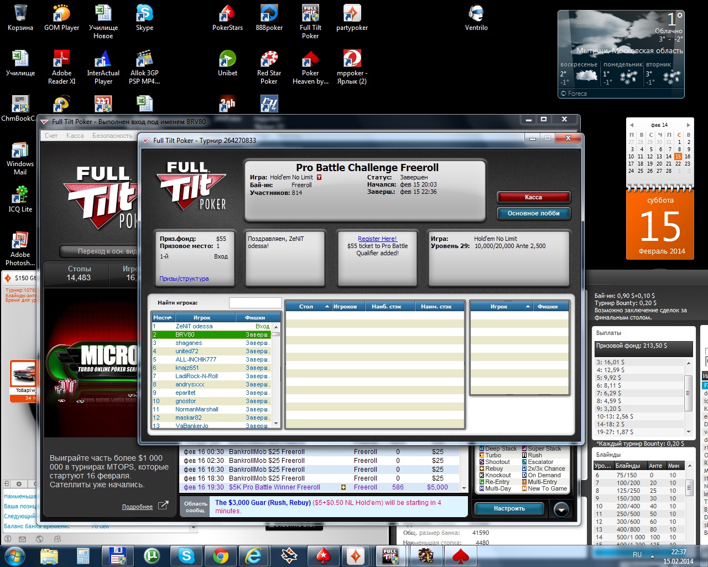This screenshot has width=708, height=567.
Task: Launch partypoker from the desktop
Action: tap(352, 17)
